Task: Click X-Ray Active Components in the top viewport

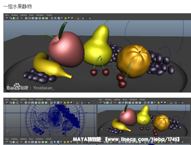Action: coord(86,18)
